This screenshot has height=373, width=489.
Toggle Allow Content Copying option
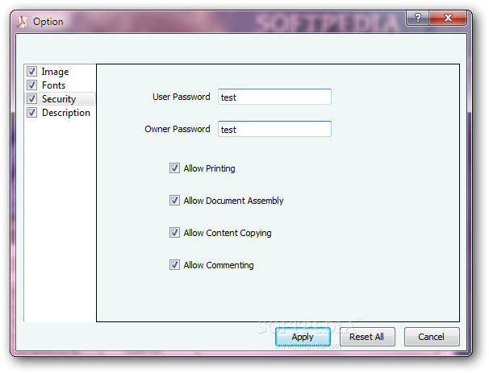174,233
